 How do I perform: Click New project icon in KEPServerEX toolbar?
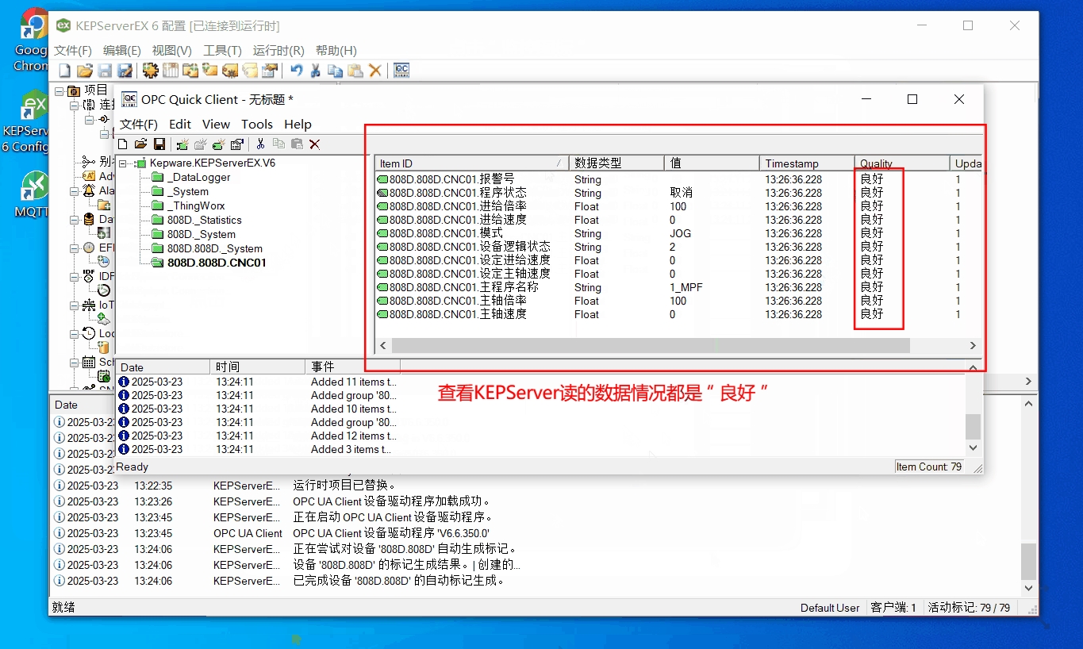click(x=65, y=71)
